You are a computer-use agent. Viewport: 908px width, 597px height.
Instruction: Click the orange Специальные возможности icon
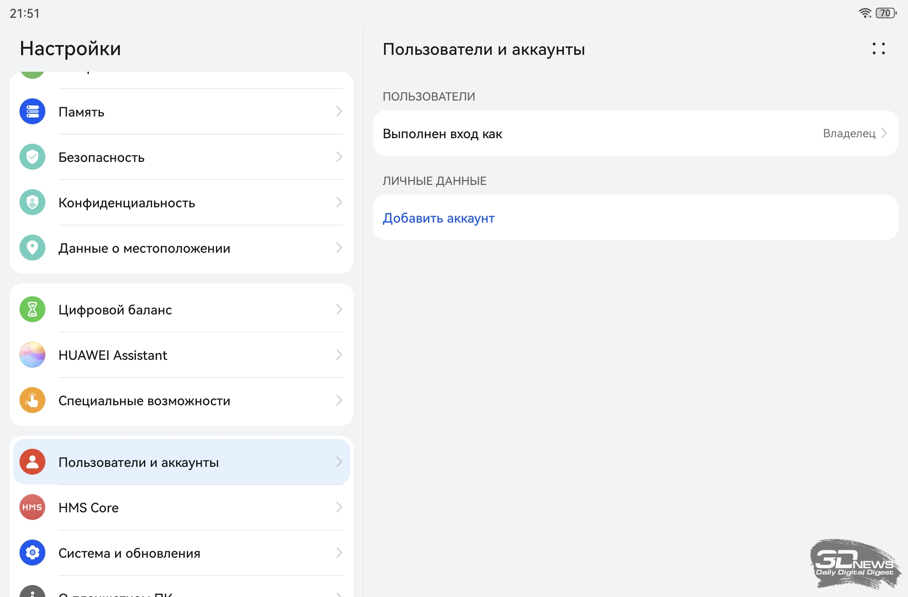point(32,400)
